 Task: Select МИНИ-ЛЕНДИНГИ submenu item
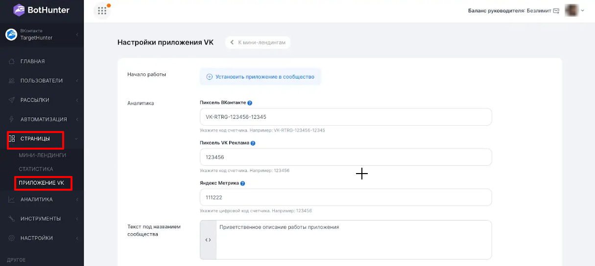pos(42,155)
